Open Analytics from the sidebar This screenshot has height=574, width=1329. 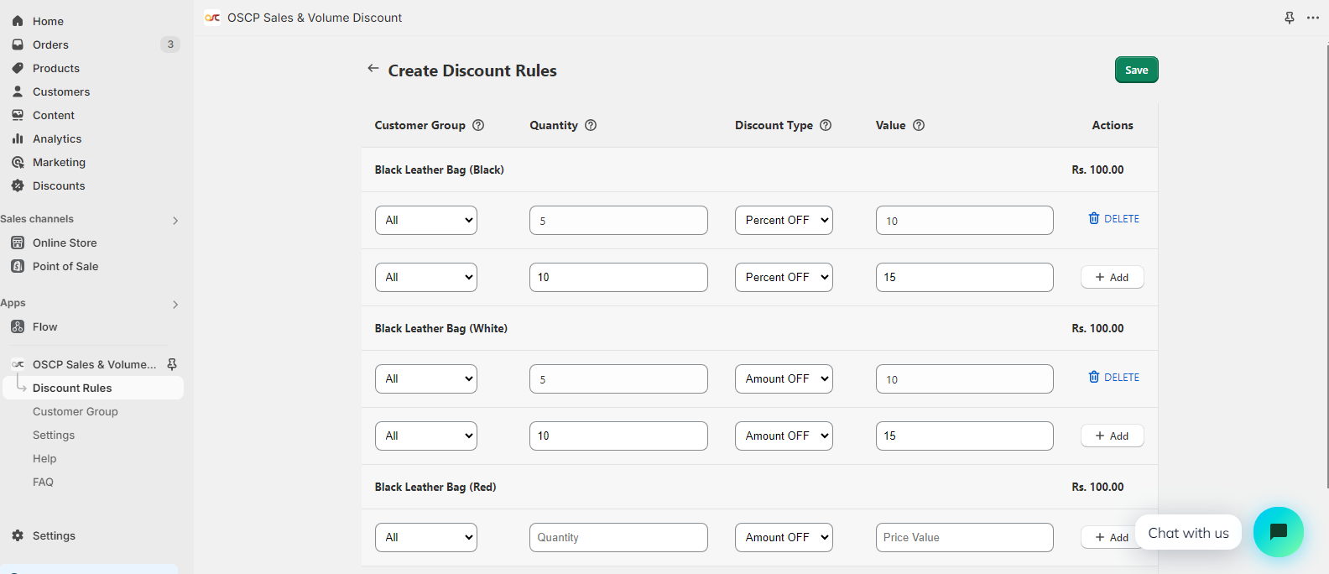[x=57, y=138]
